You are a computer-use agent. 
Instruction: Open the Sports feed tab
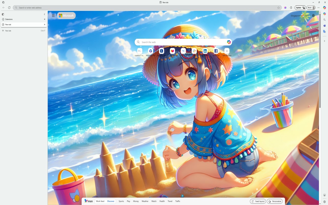(121, 201)
